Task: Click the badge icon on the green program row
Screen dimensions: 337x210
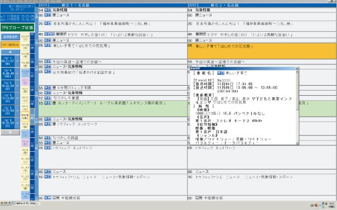Action: [x=48, y=103]
